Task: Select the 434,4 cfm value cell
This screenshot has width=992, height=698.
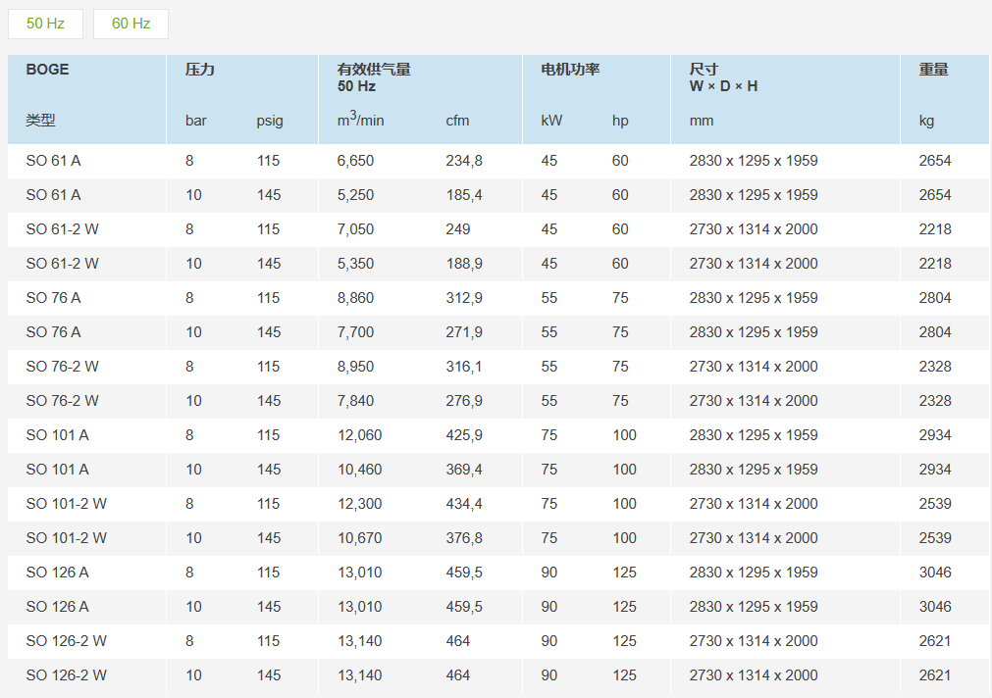Action: [x=464, y=504]
